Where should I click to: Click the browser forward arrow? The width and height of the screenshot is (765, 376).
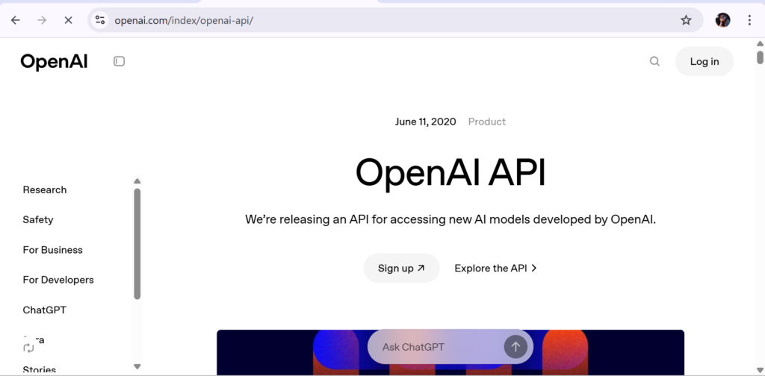tap(42, 20)
